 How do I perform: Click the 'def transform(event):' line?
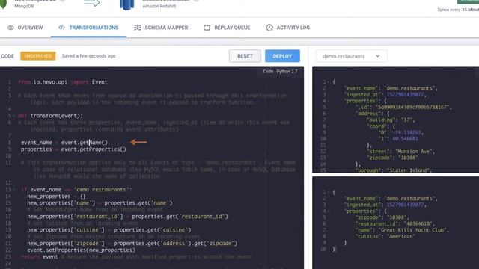point(50,116)
